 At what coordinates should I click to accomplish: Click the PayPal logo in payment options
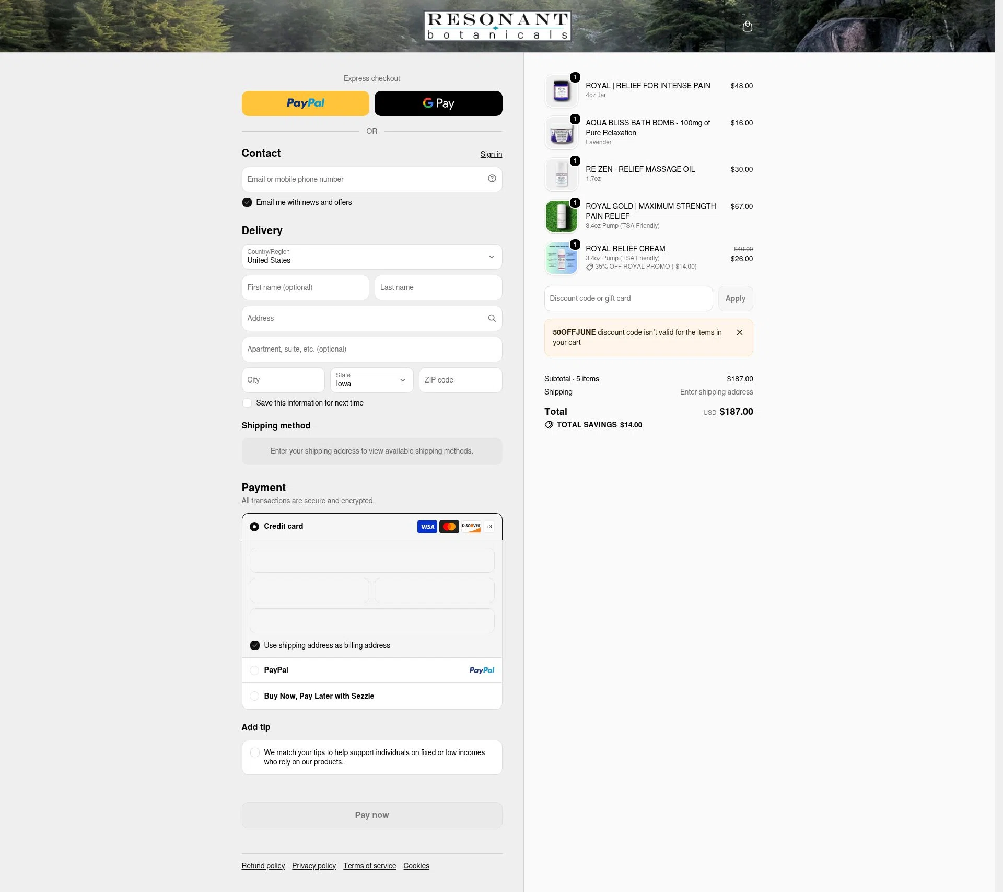(x=482, y=670)
